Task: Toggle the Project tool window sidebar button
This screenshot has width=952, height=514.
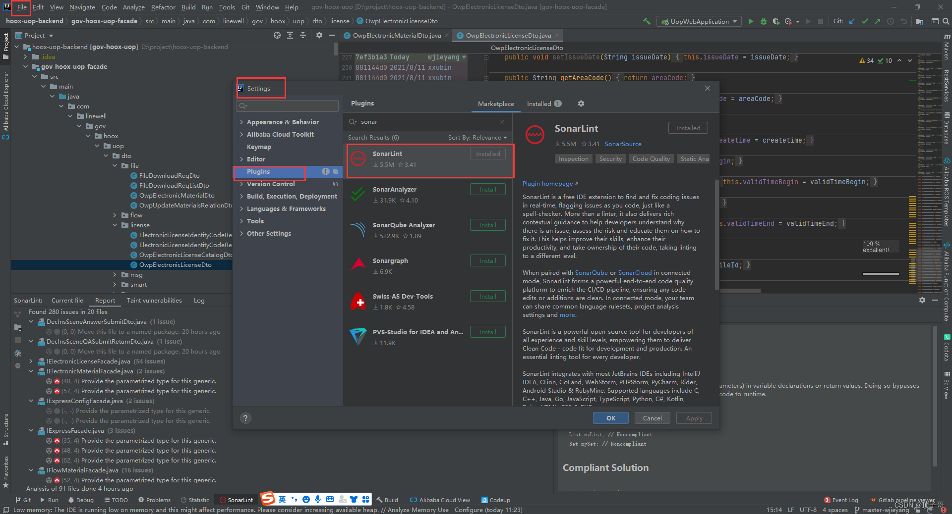Action: [x=6, y=46]
